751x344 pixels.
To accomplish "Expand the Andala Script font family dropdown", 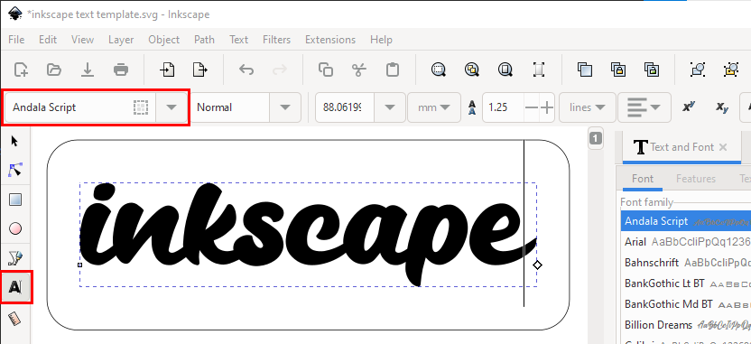I will (x=172, y=107).
